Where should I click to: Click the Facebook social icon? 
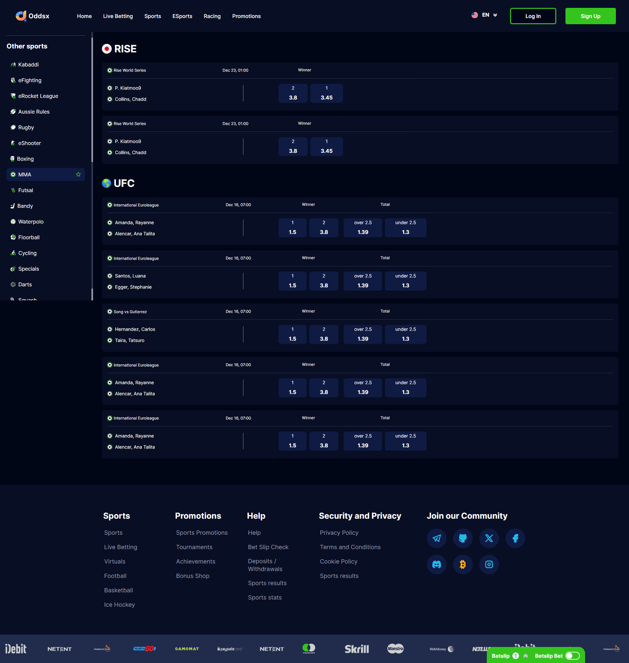click(x=515, y=538)
